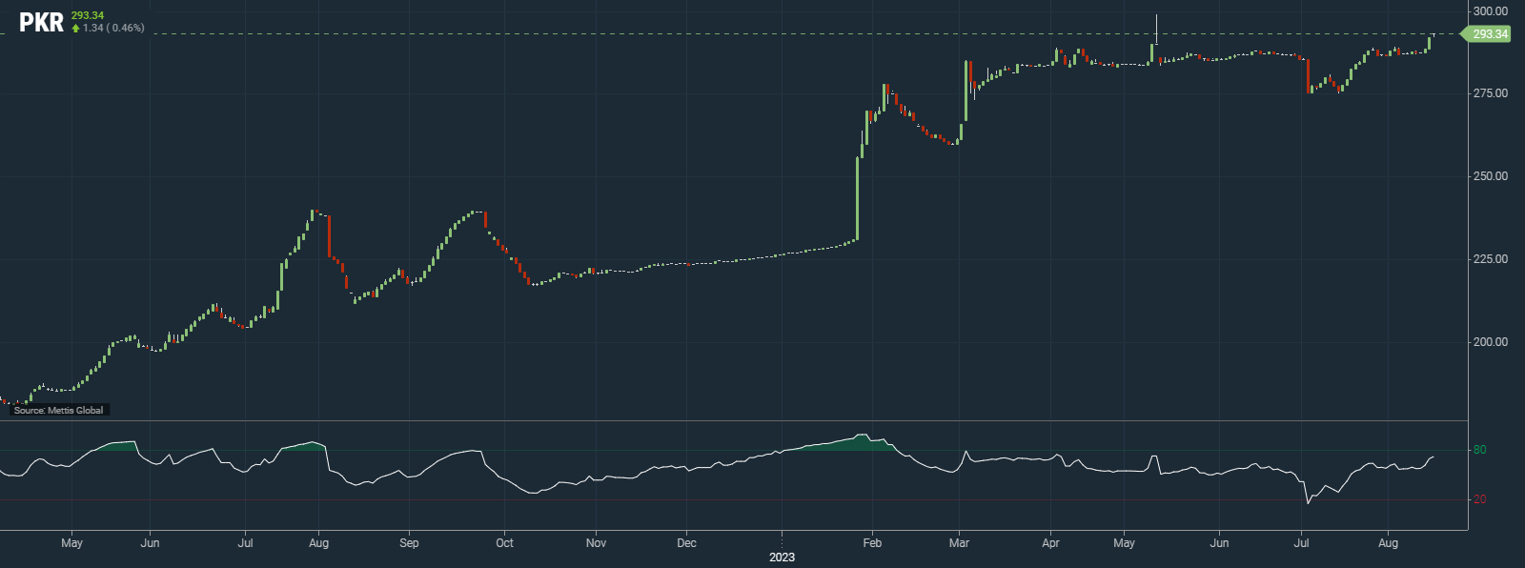The height and width of the screenshot is (568, 1525).
Task: Click the 293.34 price value beside PKR
Action: coord(88,15)
